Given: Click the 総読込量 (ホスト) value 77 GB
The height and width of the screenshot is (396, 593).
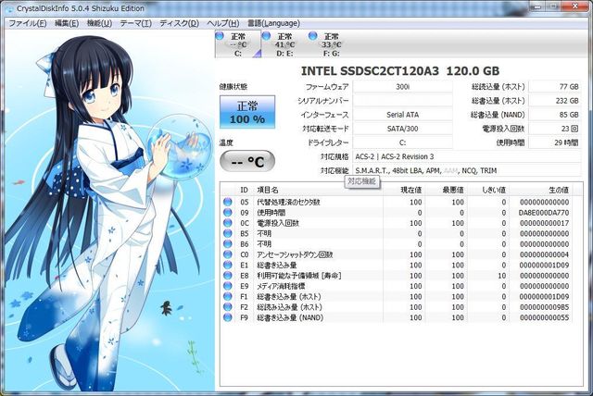Looking at the screenshot, I should [555, 87].
